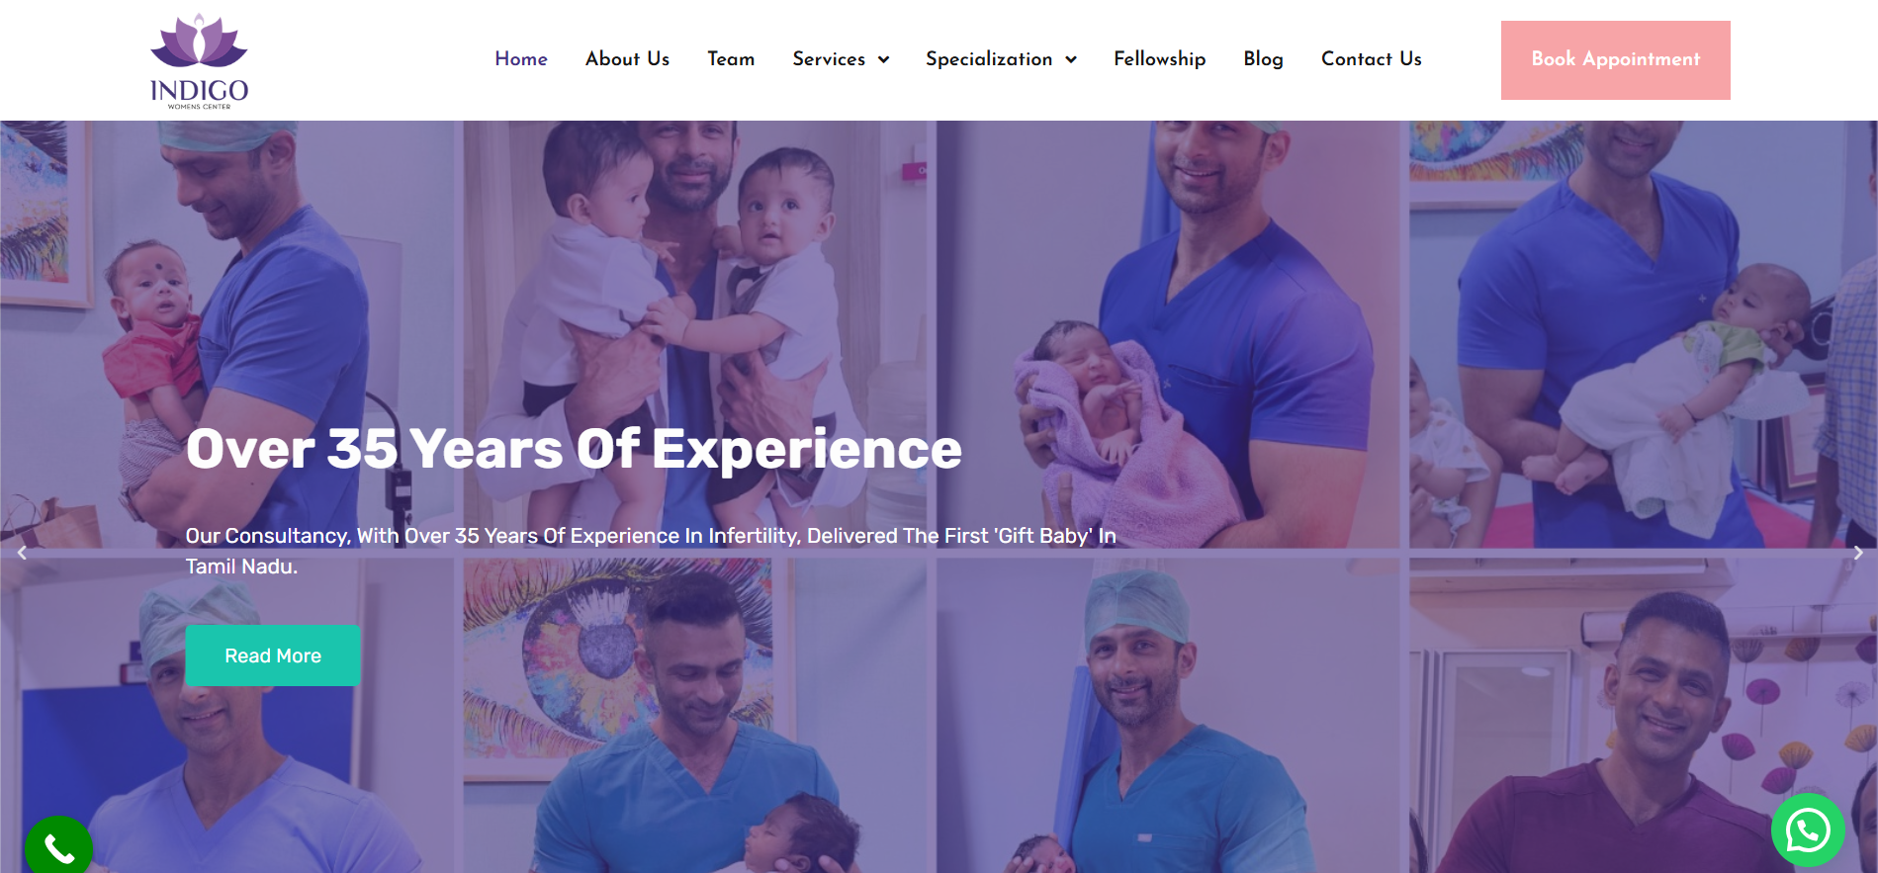Viewport: 1878px width, 873px height.
Task: Expand the Services dropdown arrow
Action: click(x=884, y=59)
